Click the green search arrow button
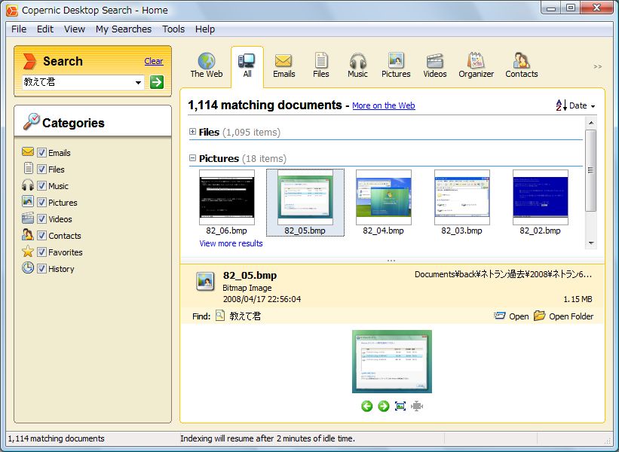Viewport: 619px width, 452px height. (x=157, y=82)
